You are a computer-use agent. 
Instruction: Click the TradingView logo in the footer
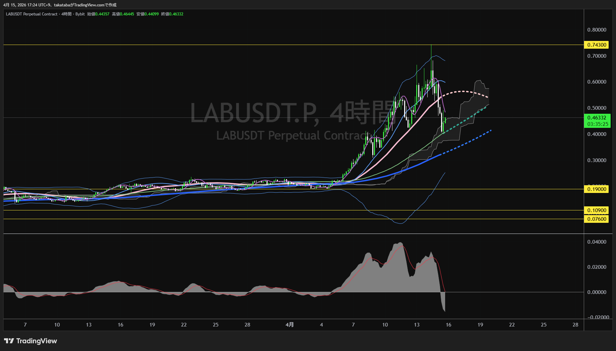pos(31,341)
